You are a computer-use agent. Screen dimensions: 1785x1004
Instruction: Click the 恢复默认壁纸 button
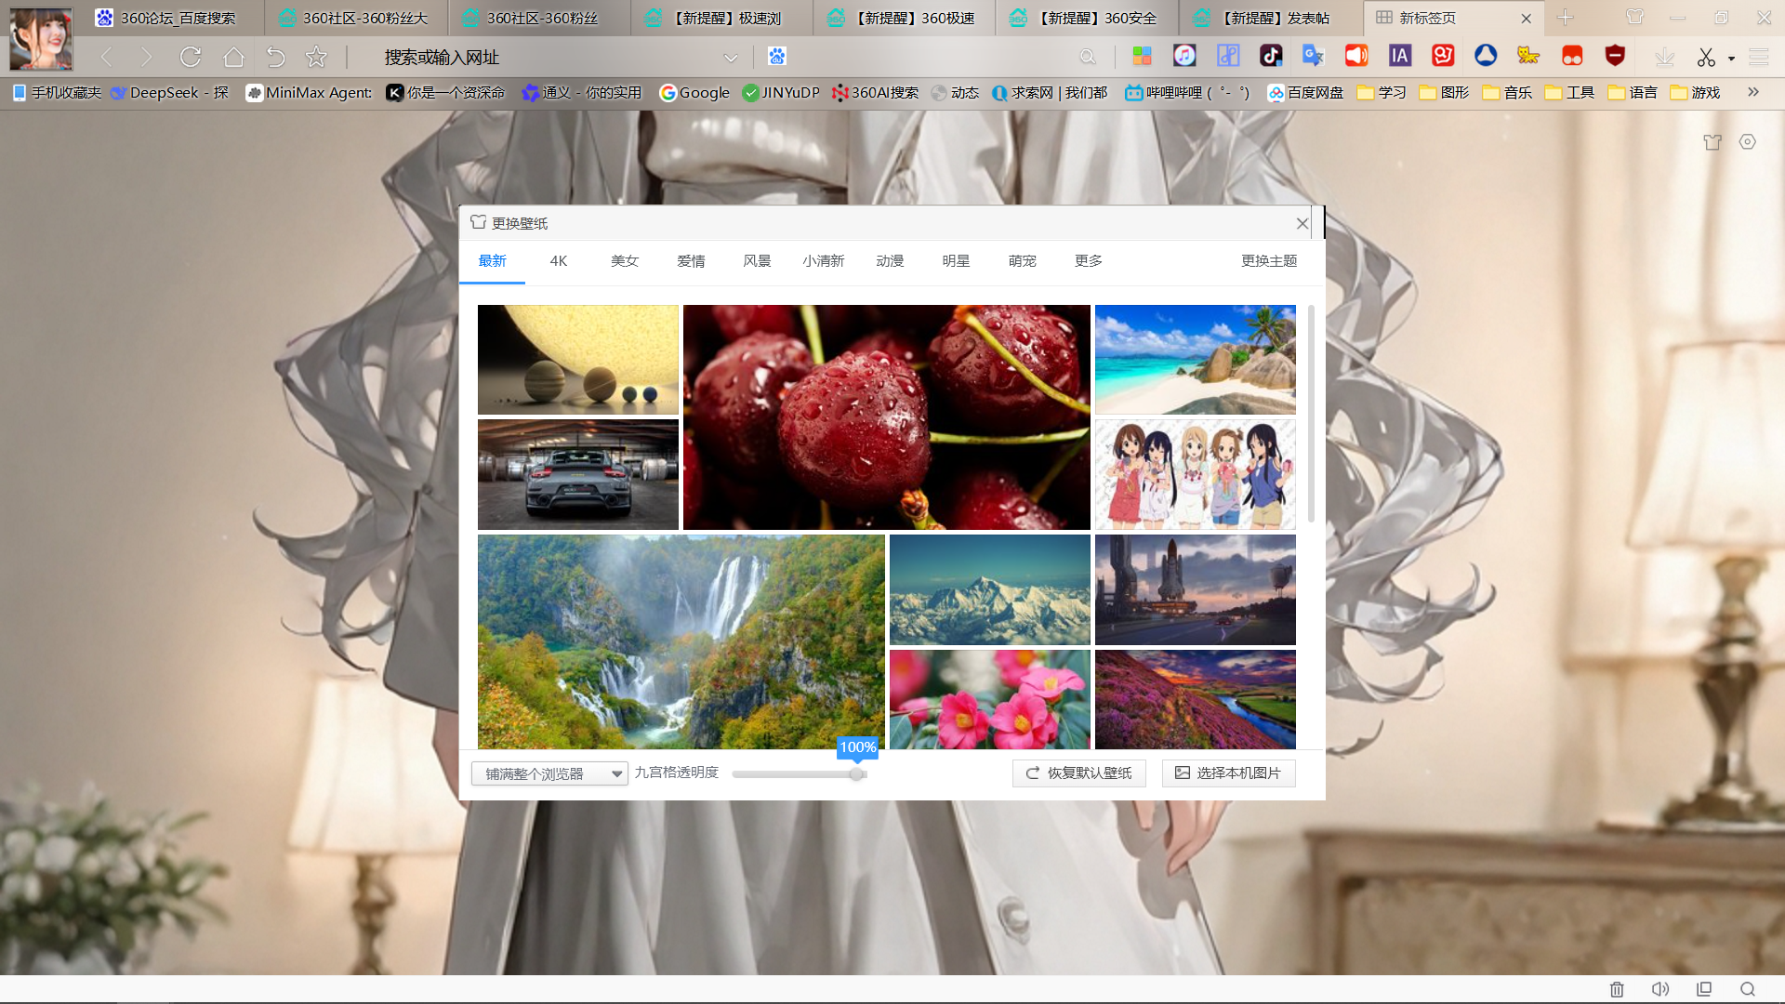(1078, 773)
